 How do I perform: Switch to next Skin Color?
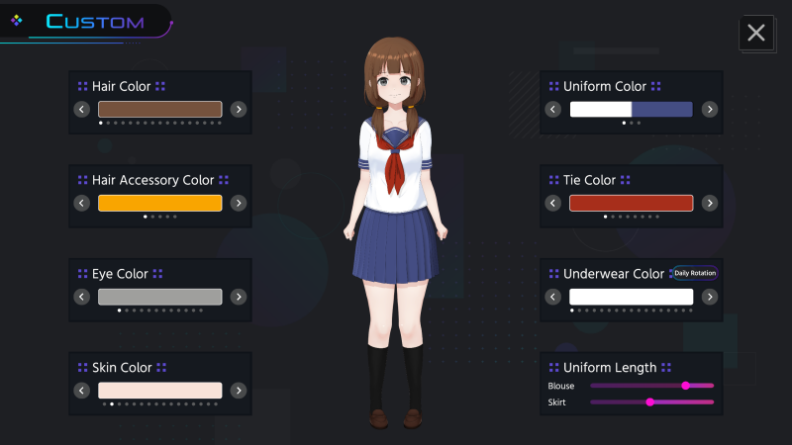tap(239, 391)
